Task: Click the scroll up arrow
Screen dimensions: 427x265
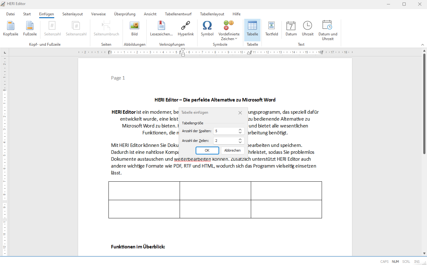Action: (424, 51)
